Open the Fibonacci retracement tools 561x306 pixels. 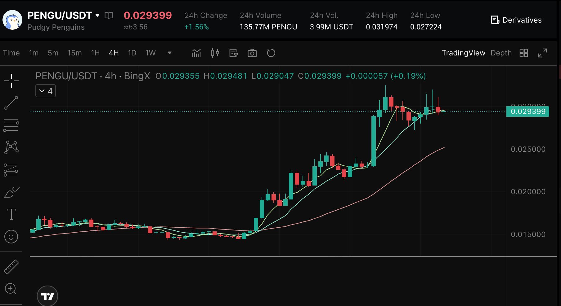11,125
